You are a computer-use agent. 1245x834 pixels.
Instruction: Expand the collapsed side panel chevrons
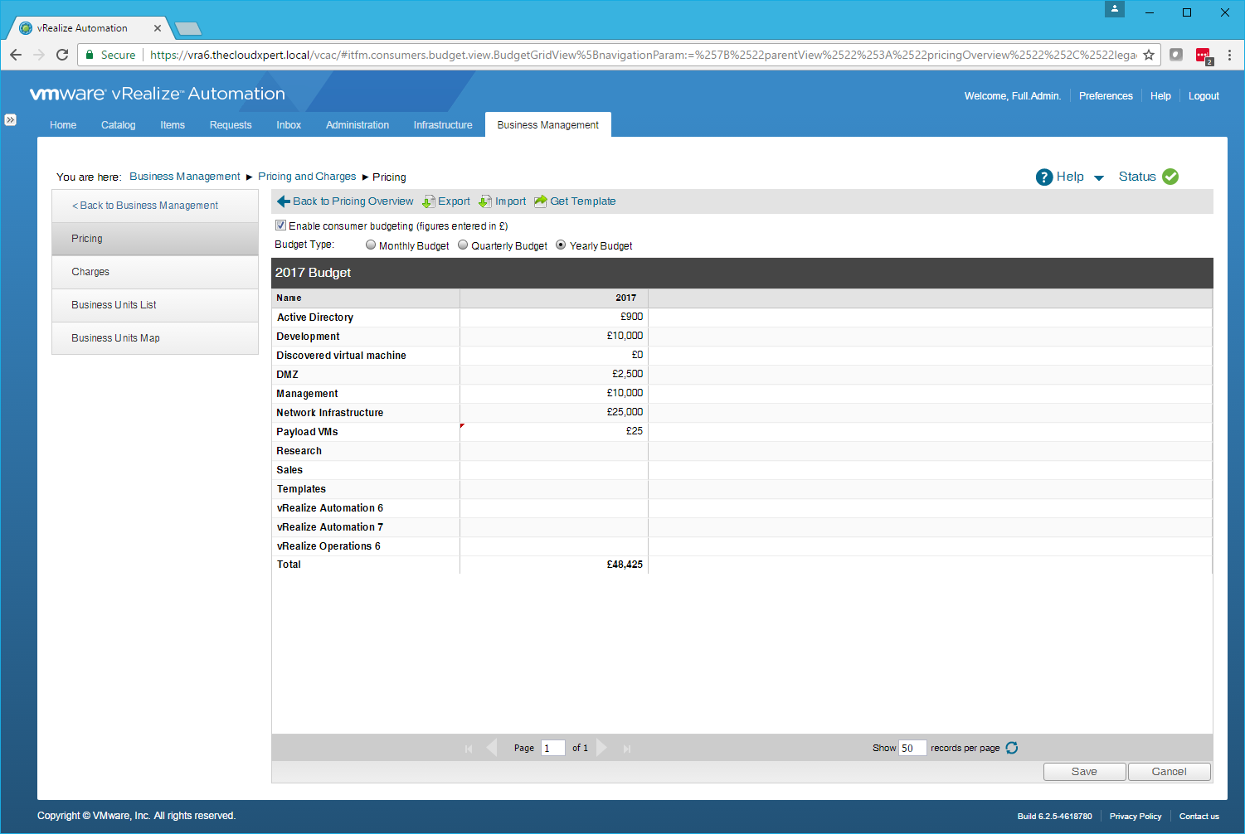[10, 120]
